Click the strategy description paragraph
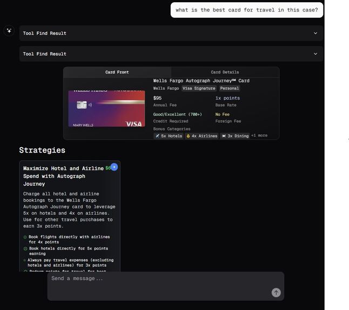 pos(69,210)
